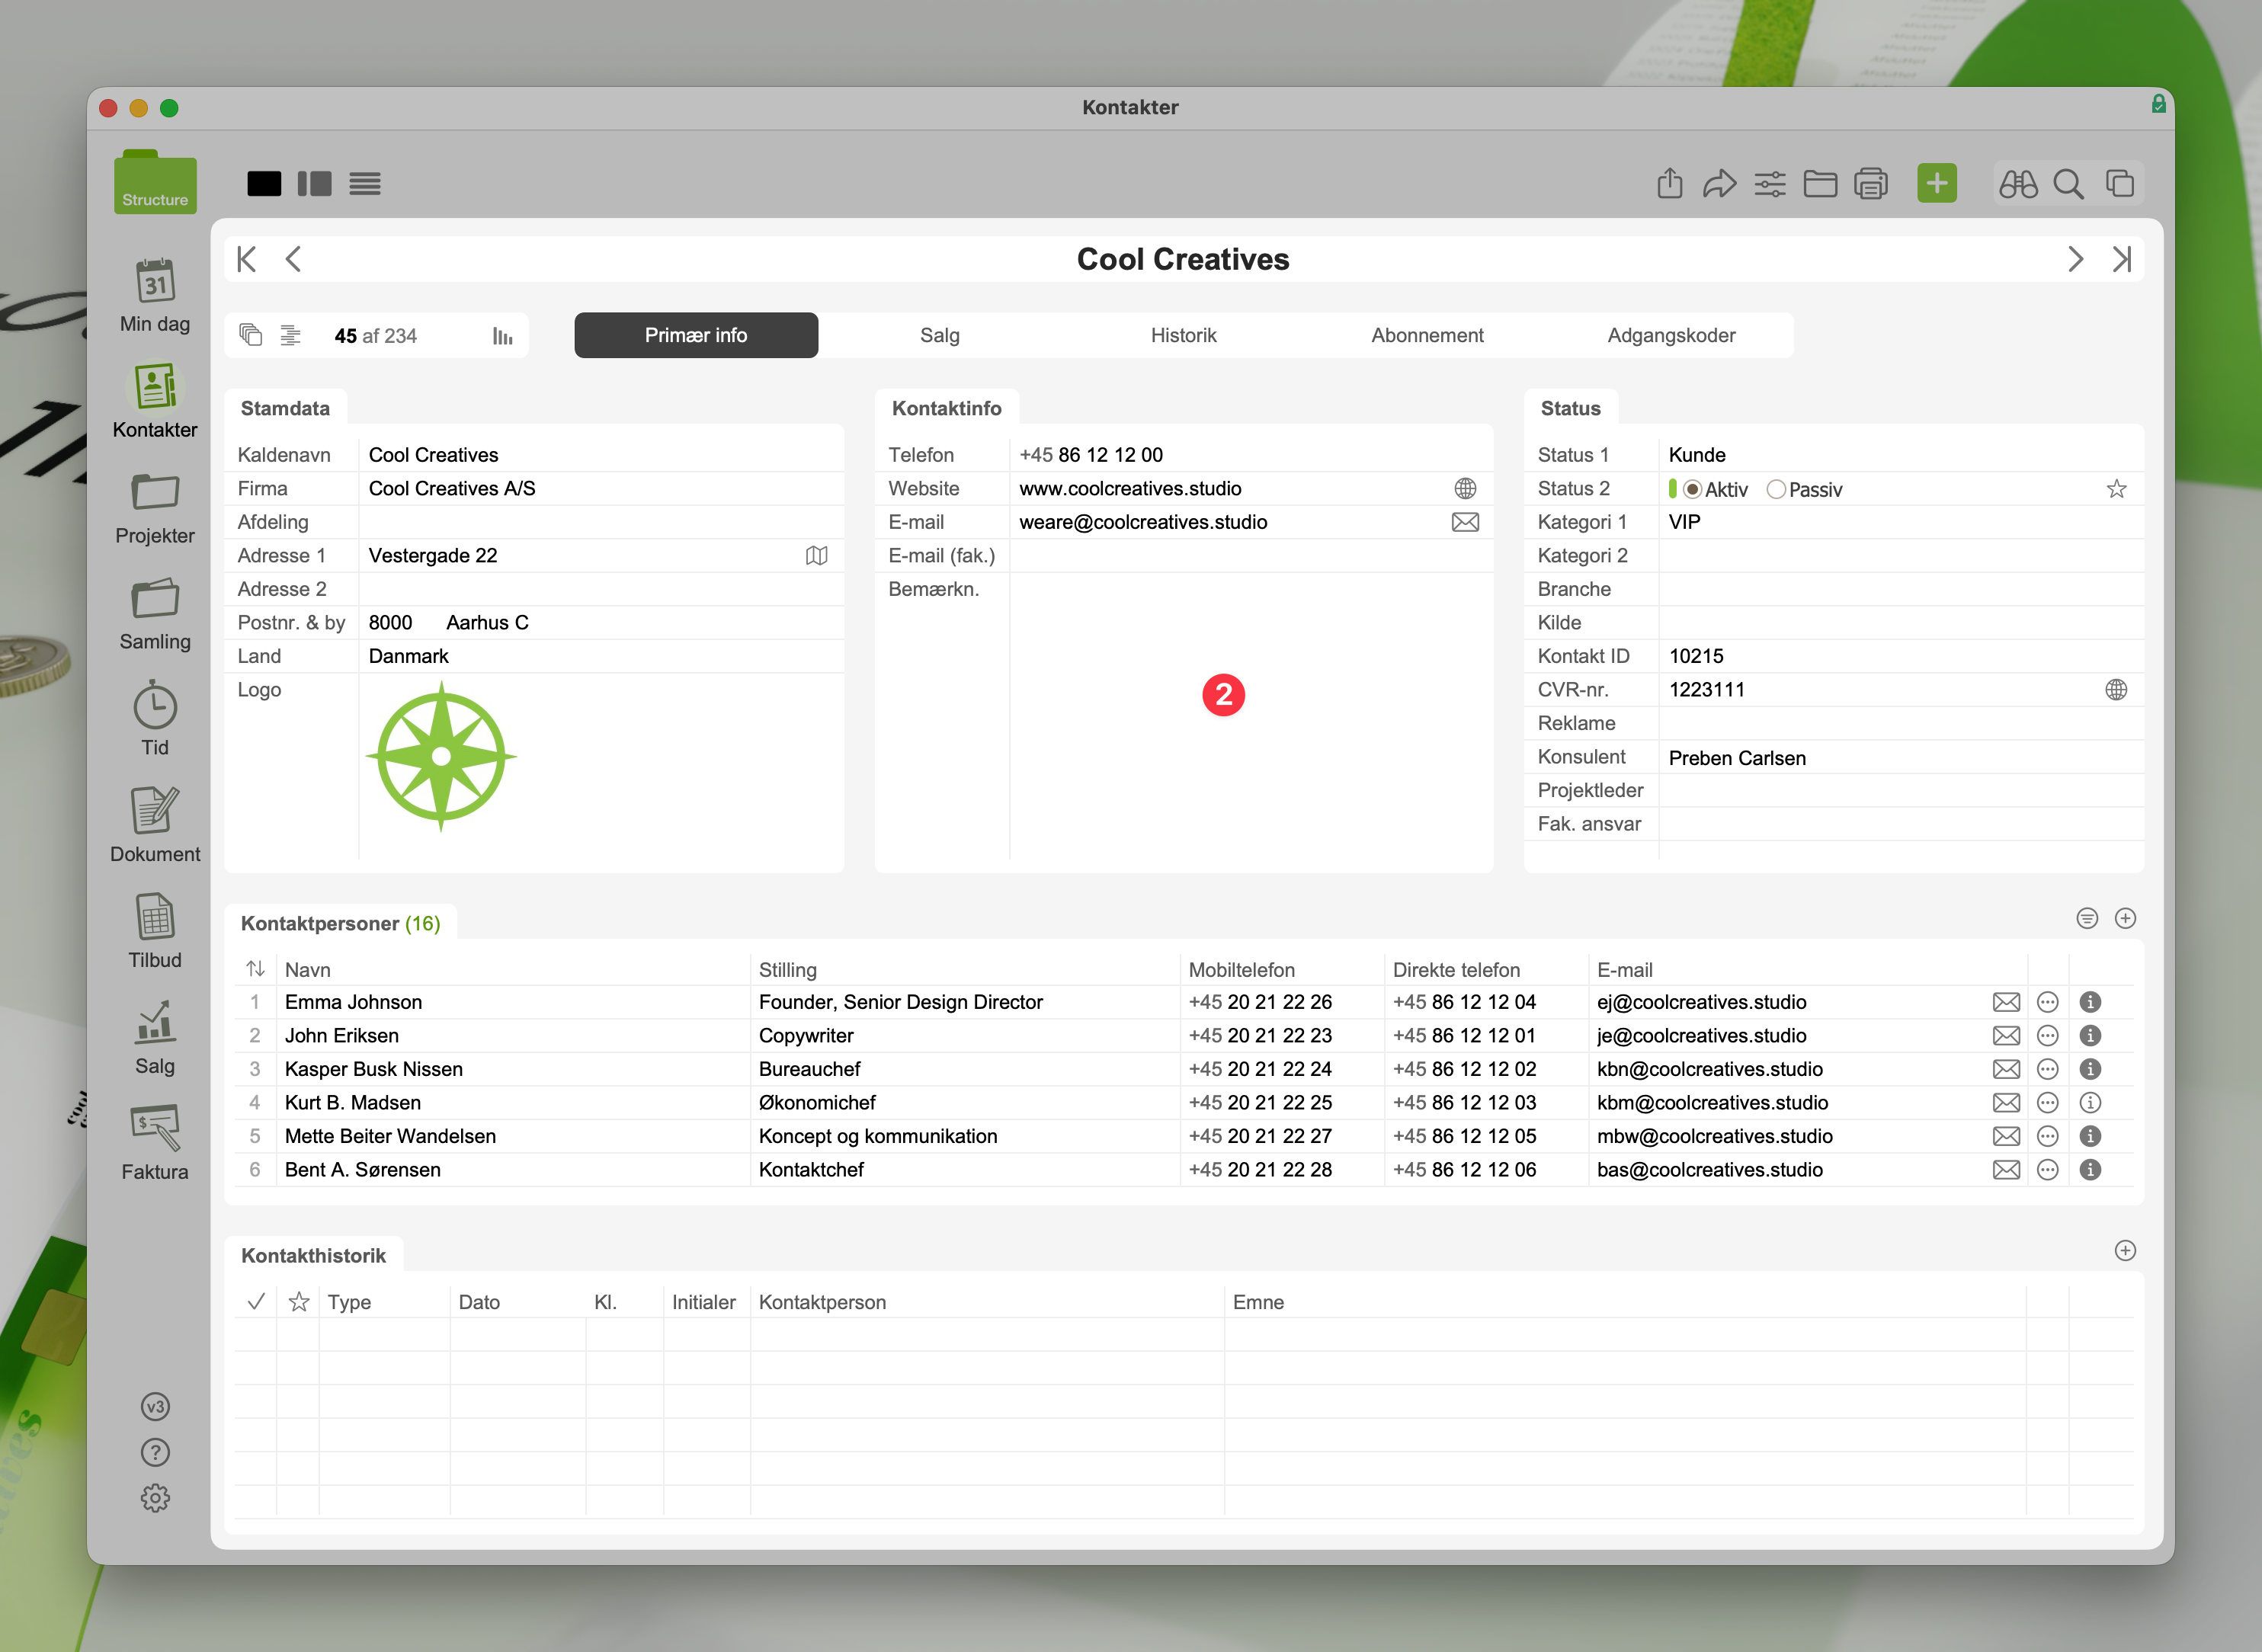Image resolution: width=2262 pixels, height=1652 pixels.
Task: Open the Faktura module icon
Action: 155,1128
